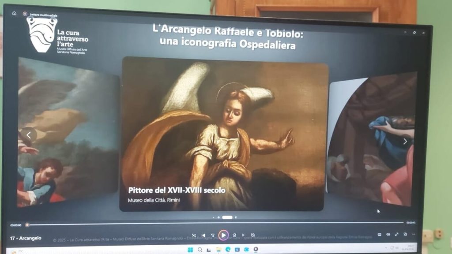This screenshot has width=452, height=254.
Task: Skip to the next track
Action: tap(244, 235)
